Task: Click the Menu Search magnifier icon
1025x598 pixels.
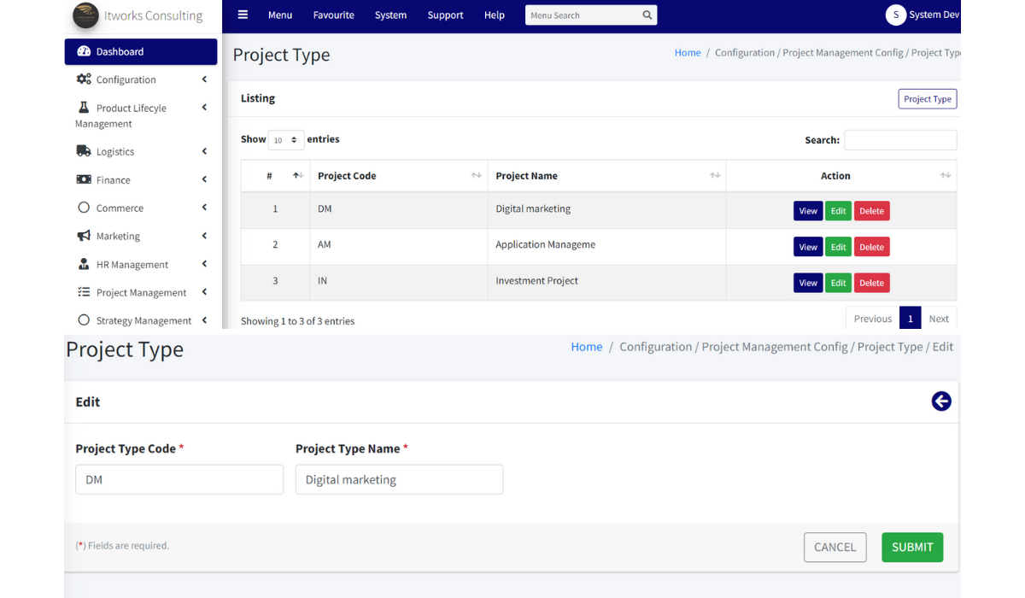Action: pos(647,15)
